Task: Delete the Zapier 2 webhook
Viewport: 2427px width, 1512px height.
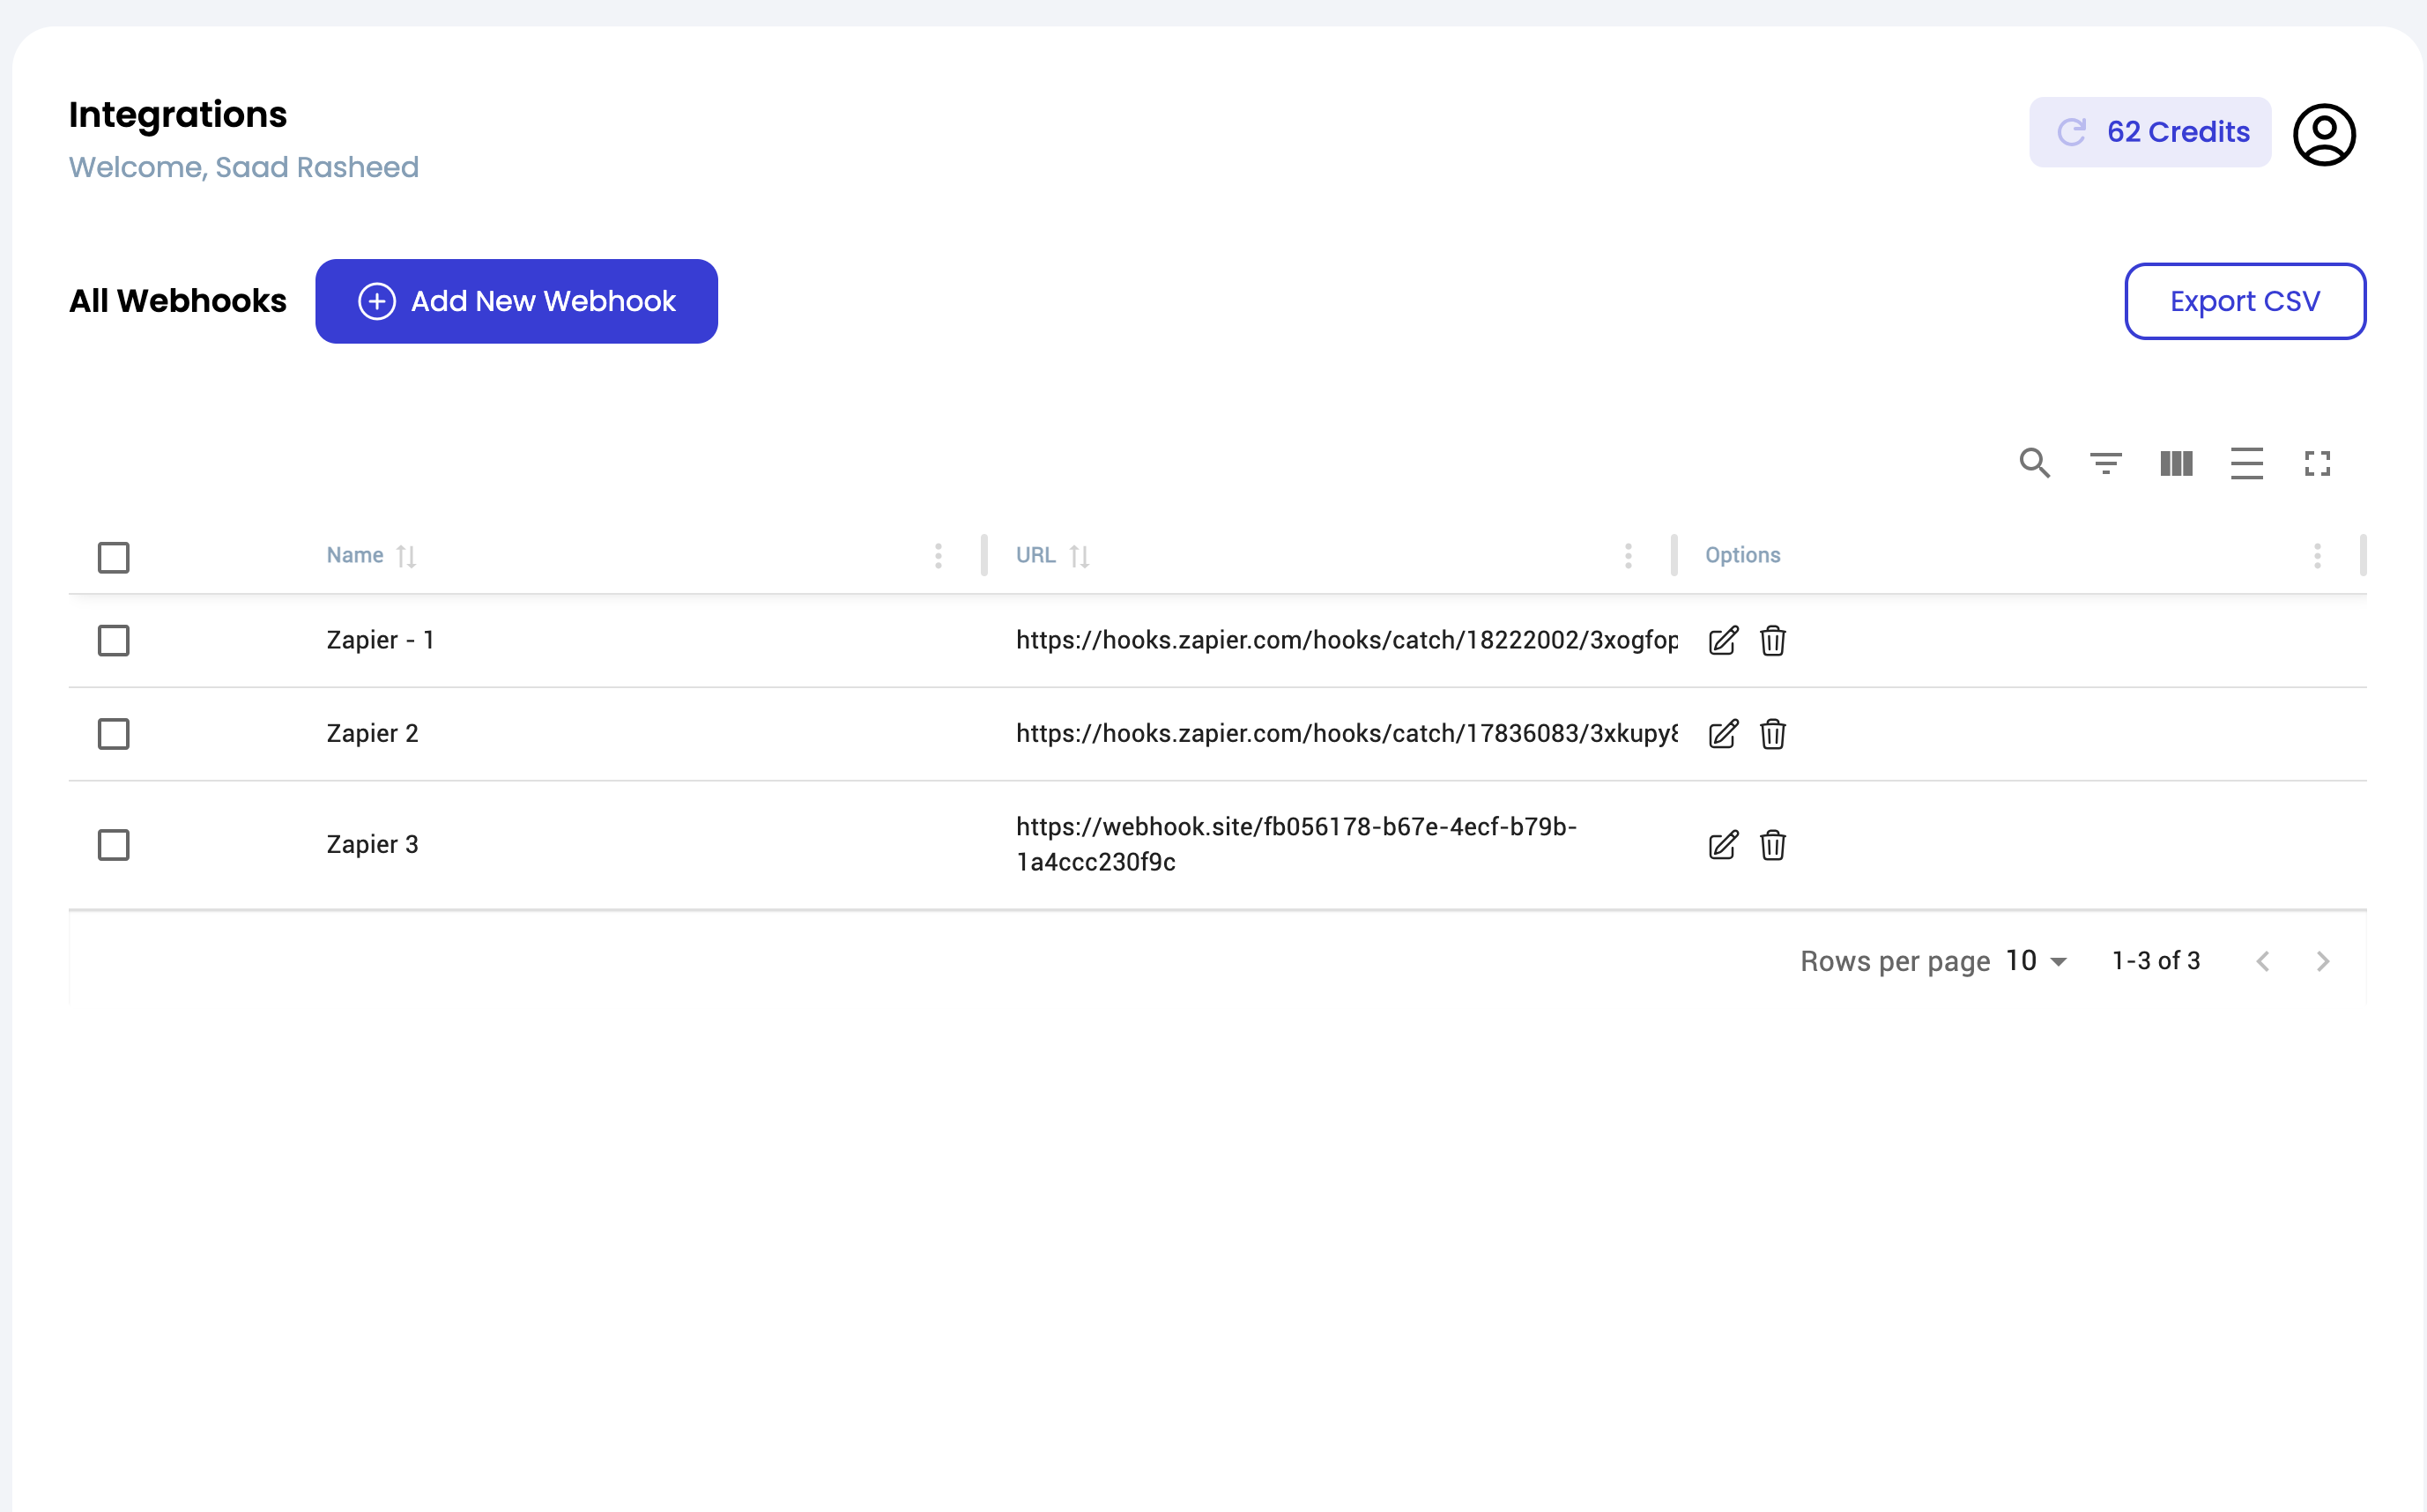Action: pos(1772,734)
